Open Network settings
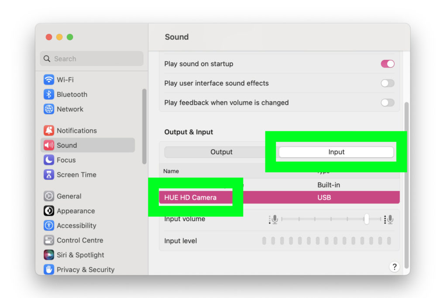This screenshot has width=447, height=298. [70, 109]
